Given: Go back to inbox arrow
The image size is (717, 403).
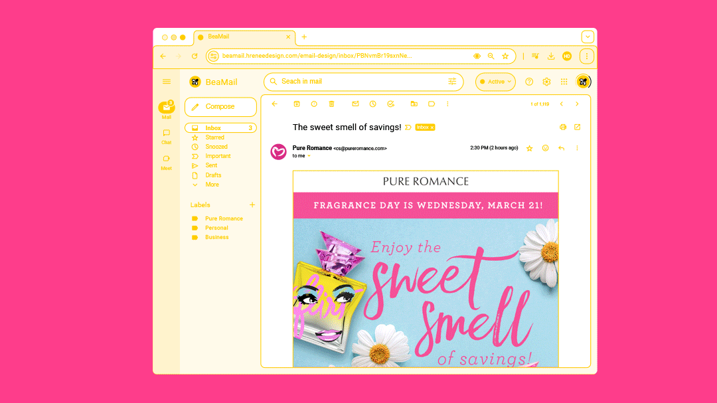Looking at the screenshot, I should pos(274,104).
